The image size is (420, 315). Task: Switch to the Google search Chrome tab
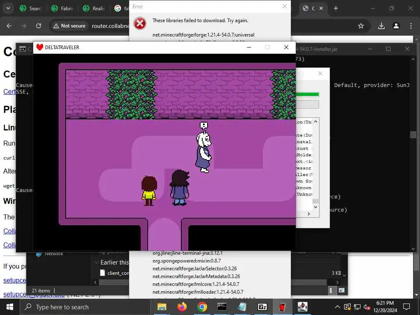point(121,8)
